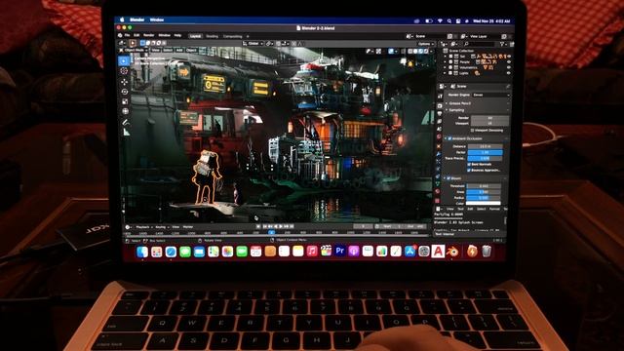
Task: Open Blender icon in the Dock
Action: 452,252
